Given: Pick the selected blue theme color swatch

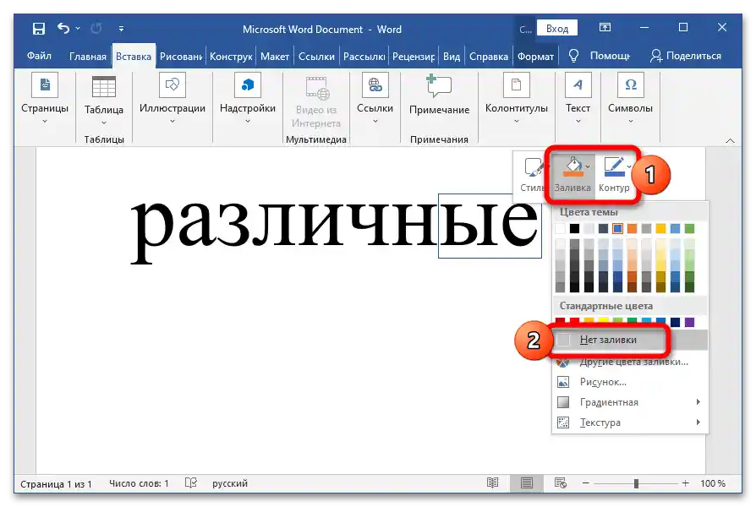Looking at the screenshot, I should pyautogui.click(x=617, y=228).
